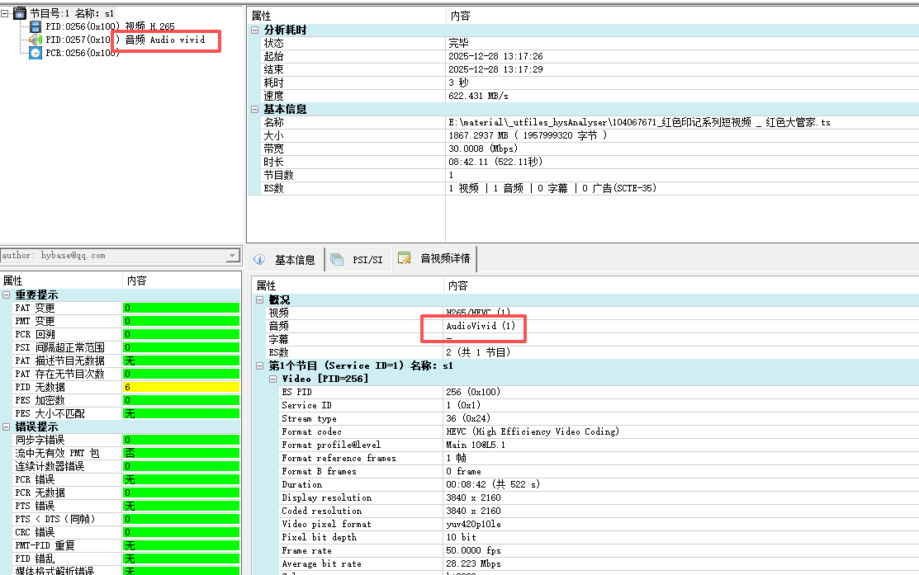Collapse the 分析耗时 section
The height and width of the screenshot is (575, 919).
point(255,30)
